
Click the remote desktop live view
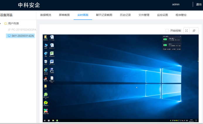(120, 78)
